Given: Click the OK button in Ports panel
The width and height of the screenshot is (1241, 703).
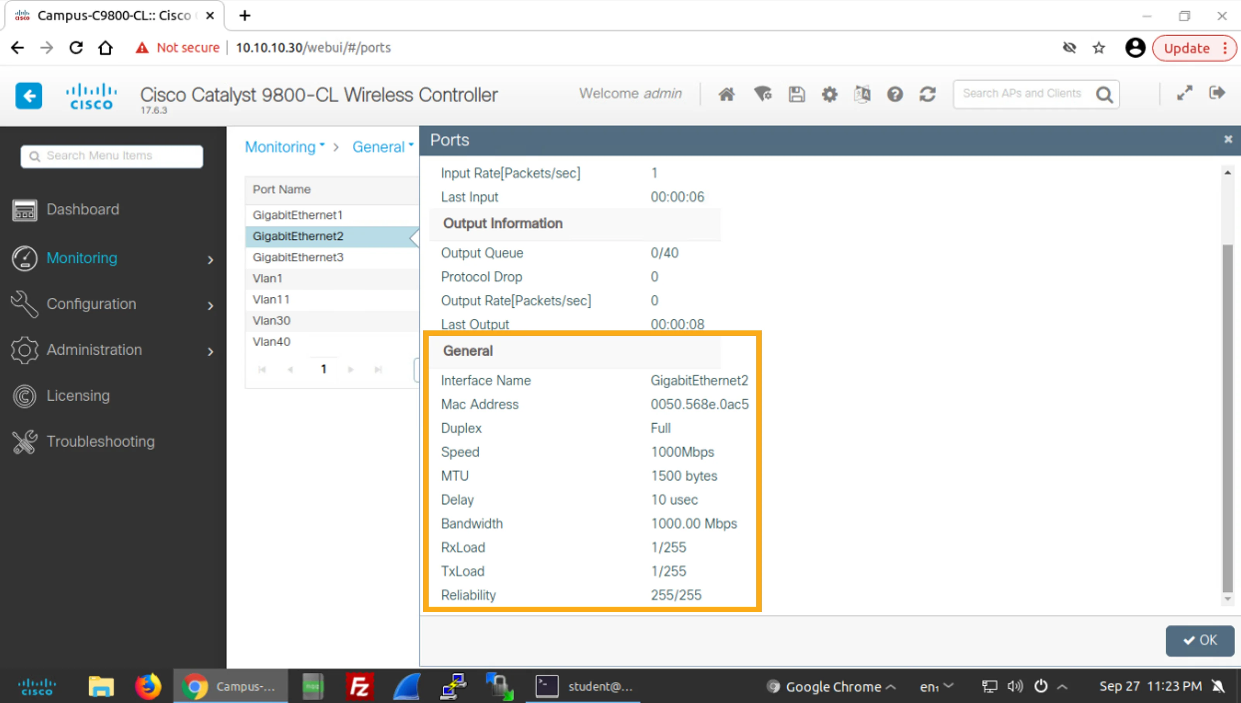Looking at the screenshot, I should (1200, 640).
